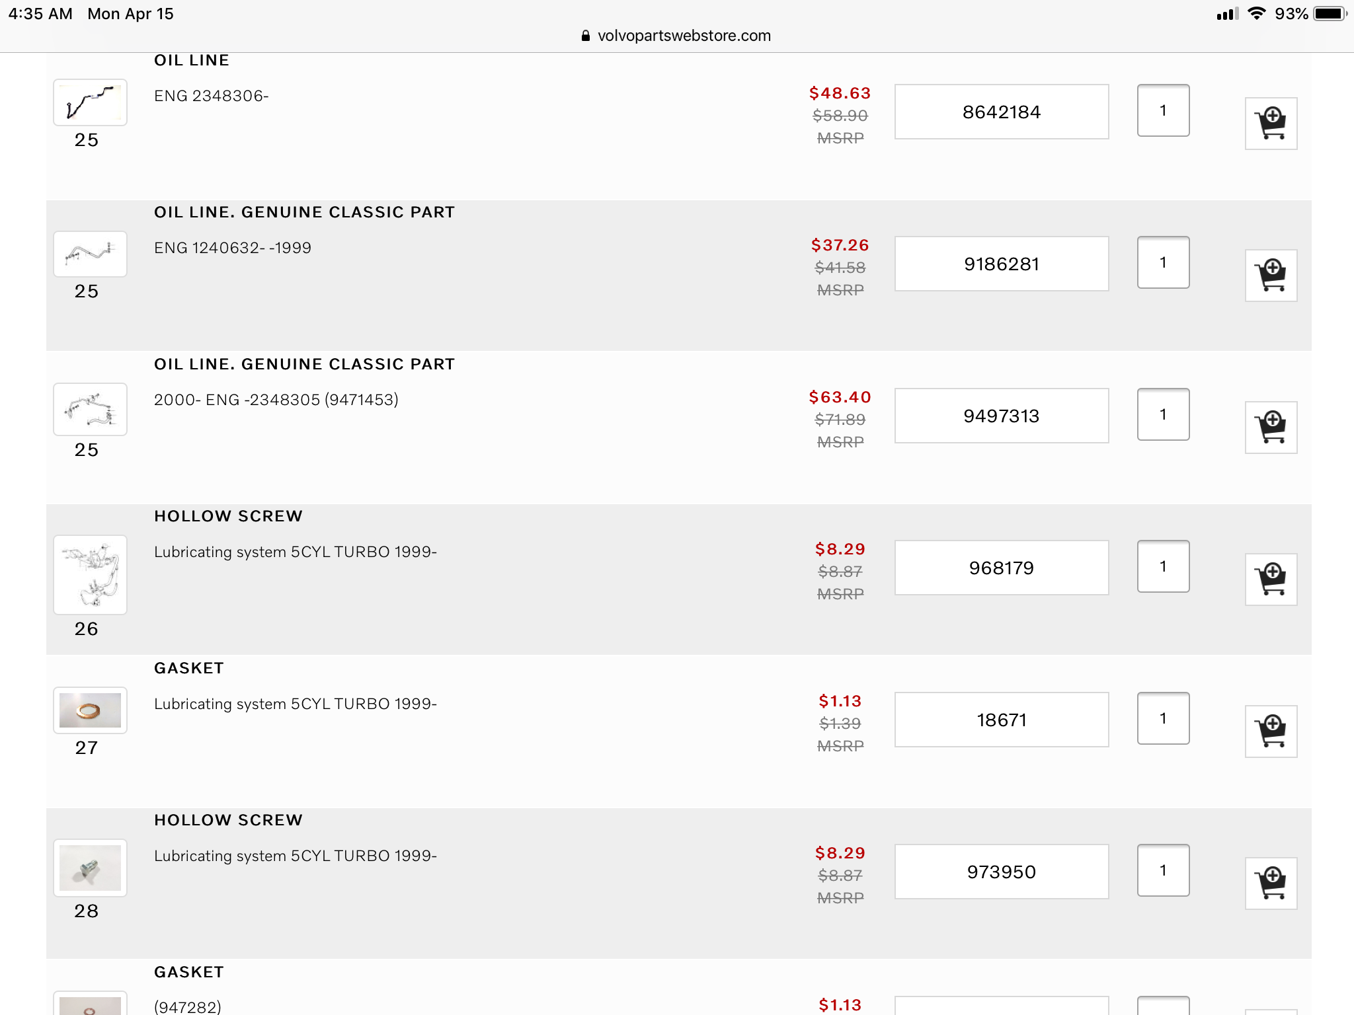View thumbnail diagram of oil line 9497313
This screenshot has width=1354, height=1015.
pyautogui.click(x=90, y=409)
